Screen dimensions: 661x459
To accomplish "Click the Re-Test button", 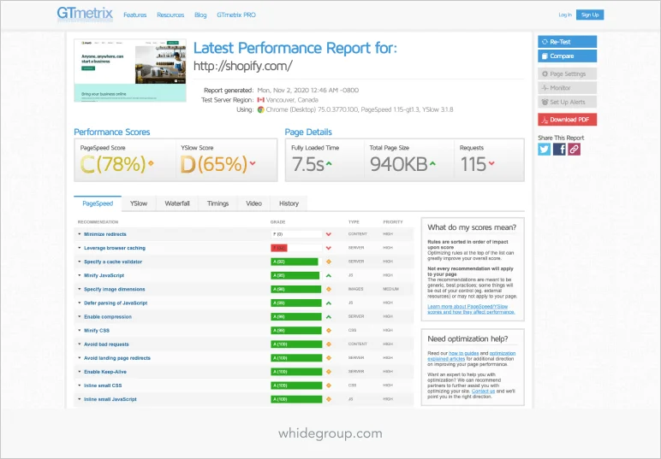I will pyautogui.click(x=567, y=42).
